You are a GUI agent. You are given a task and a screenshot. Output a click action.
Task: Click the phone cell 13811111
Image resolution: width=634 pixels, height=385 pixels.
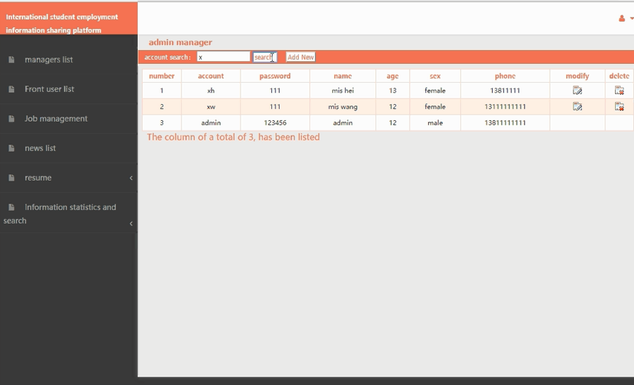[x=505, y=91]
